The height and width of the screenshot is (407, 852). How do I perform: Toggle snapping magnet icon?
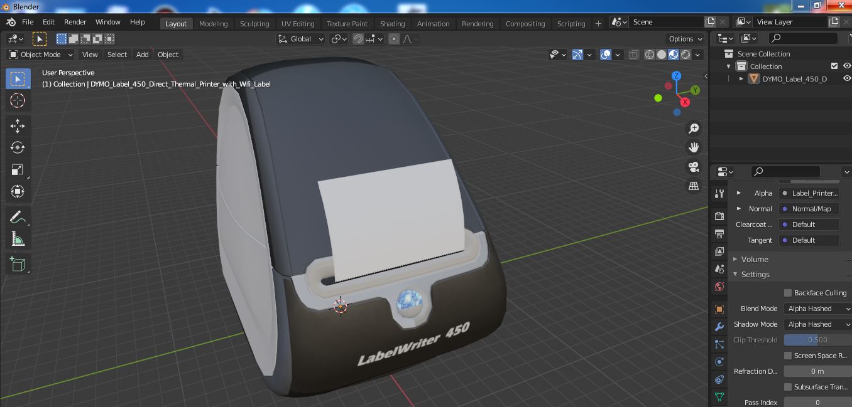click(x=358, y=39)
